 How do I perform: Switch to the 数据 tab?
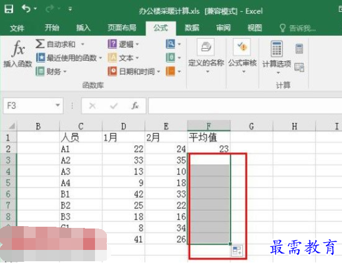[x=192, y=28]
